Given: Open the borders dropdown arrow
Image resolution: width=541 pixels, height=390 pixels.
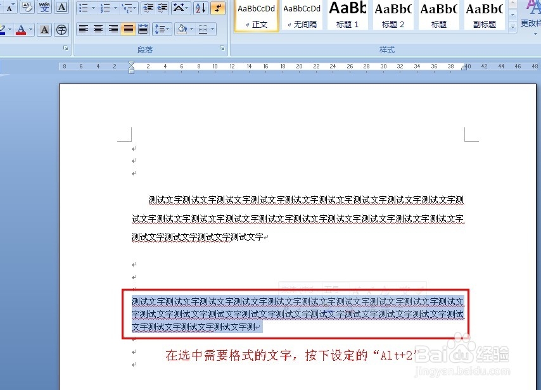Looking at the screenshot, I should (213, 28).
